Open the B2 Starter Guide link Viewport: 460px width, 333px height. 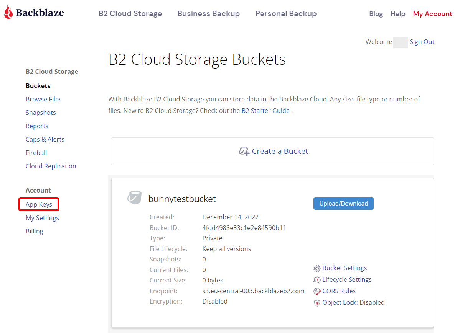pos(265,111)
